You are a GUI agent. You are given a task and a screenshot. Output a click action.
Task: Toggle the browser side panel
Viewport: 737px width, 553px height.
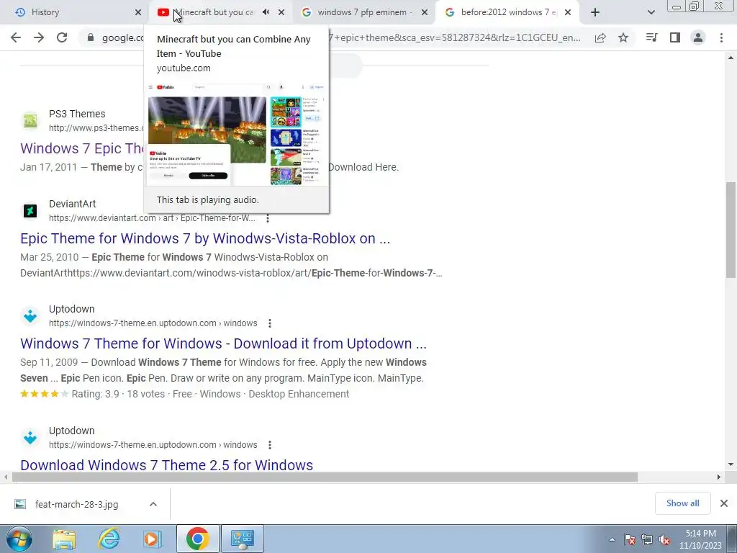675,37
